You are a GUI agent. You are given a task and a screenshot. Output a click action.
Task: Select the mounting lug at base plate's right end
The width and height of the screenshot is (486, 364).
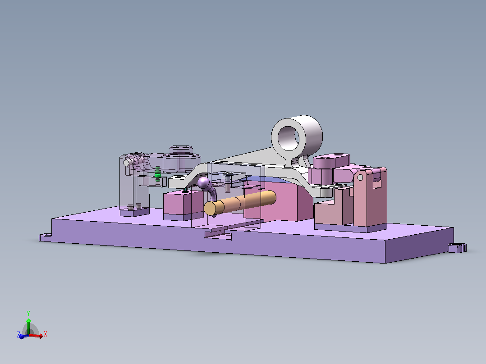(457, 248)
